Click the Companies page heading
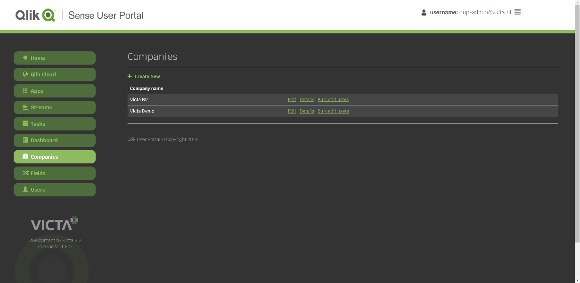The image size is (580, 283). click(x=153, y=57)
